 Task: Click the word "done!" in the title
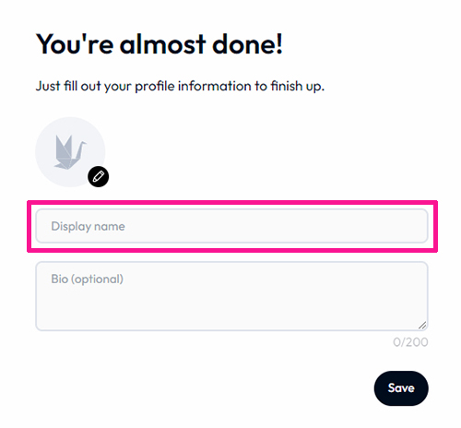247,44
